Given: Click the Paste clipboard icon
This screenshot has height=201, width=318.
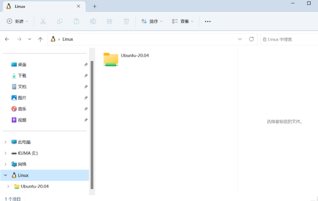Looking at the screenshot, I should tap(76, 21).
